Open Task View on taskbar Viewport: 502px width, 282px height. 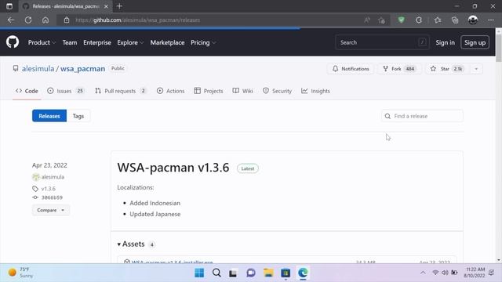[x=233, y=273]
